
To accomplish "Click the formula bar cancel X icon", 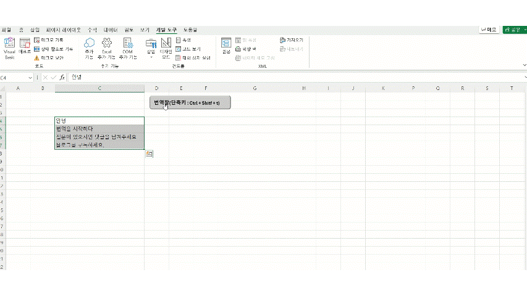I will [x=45, y=78].
